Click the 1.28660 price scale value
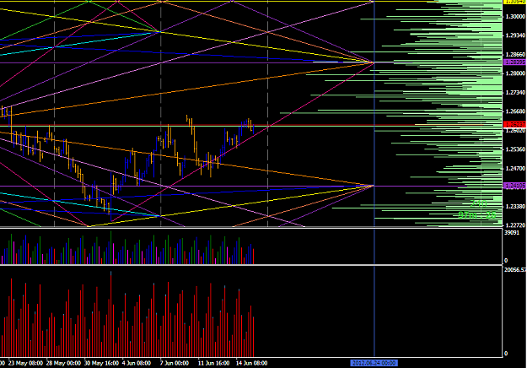Viewport: 527px width, 368px height. 515,55
